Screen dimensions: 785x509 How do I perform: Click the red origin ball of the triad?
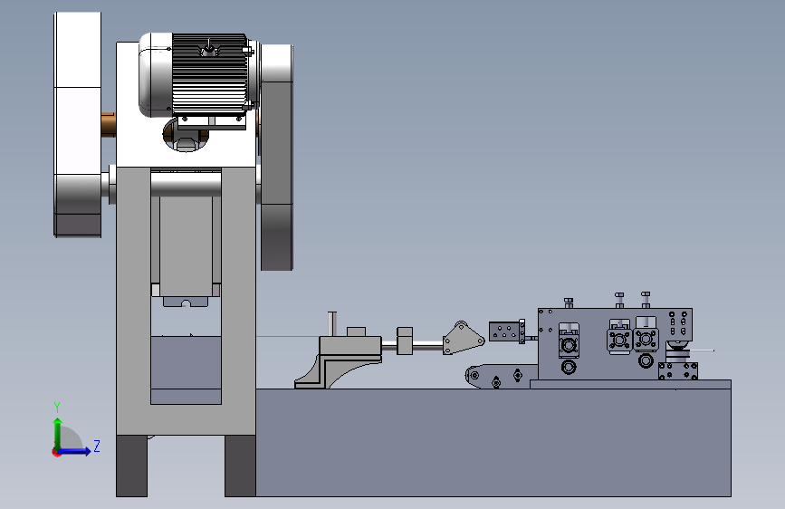tap(56, 453)
